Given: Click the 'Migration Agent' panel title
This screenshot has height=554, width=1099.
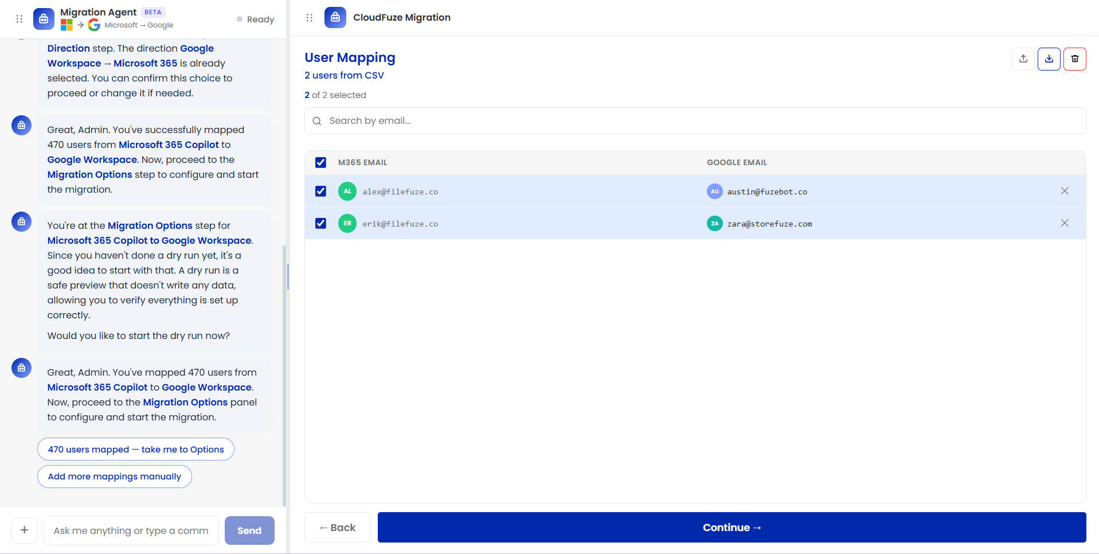Looking at the screenshot, I should coord(99,12).
